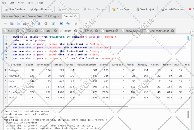The image size is (194, 130).
Task: Click the find in editor icon
Action: (x=62, y=24)
